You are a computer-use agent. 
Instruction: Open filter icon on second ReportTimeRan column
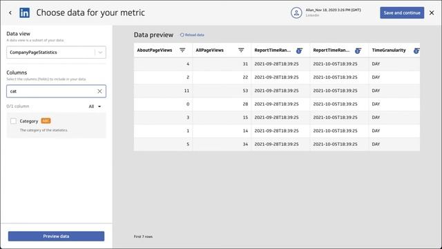pos(358,50)
